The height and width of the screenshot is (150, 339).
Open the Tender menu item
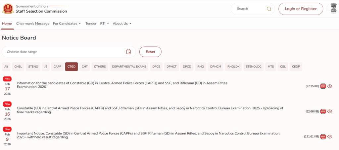[91, 24]
